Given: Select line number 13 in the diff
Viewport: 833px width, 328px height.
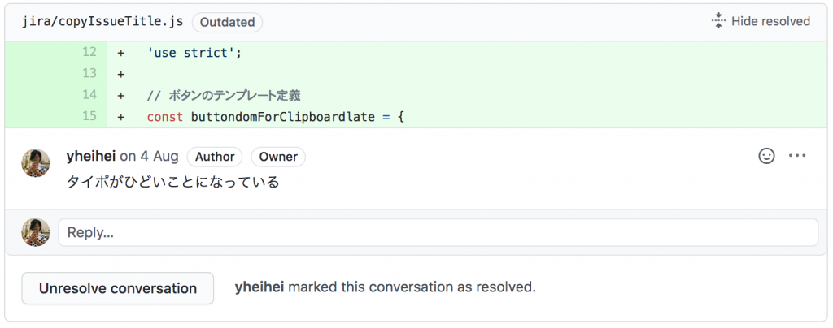Looking at the screenshot, I should pos(89,74).
